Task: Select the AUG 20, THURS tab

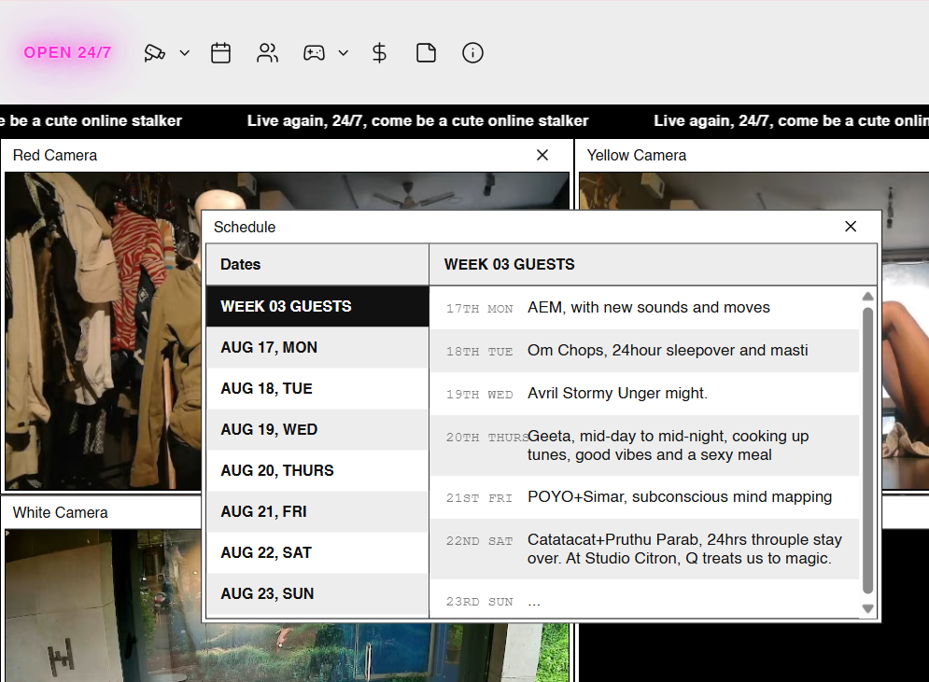Action: click(x=317, y=470)
